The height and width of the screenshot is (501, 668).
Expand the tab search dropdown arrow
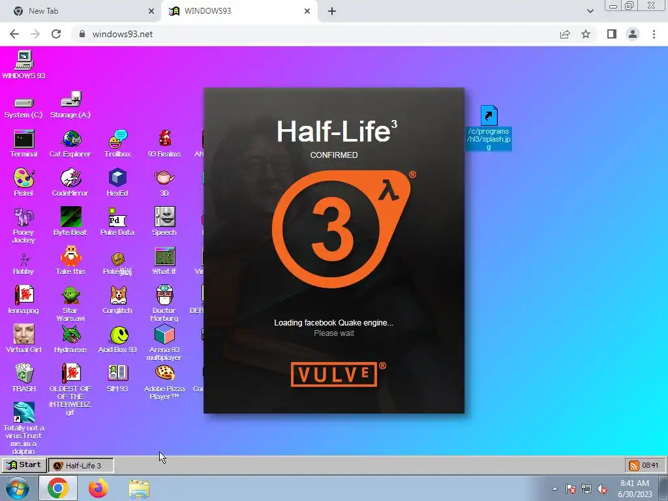590,11
